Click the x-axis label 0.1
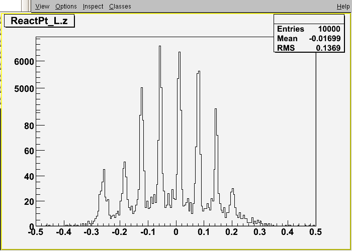Screen dimensions: 352x251 204,232
